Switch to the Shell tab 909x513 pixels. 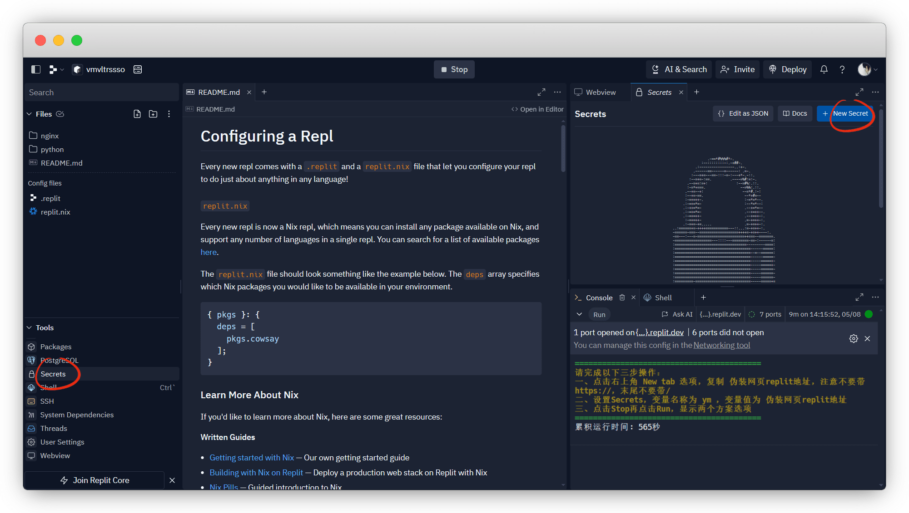658,298
